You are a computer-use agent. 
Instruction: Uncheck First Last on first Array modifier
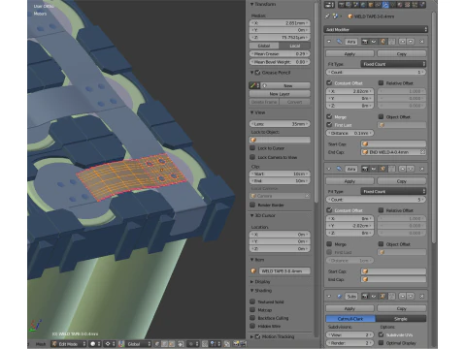pos(329,124)
